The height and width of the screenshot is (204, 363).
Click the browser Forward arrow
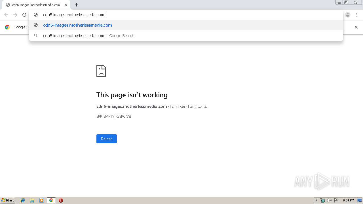[x=15, y=15]
